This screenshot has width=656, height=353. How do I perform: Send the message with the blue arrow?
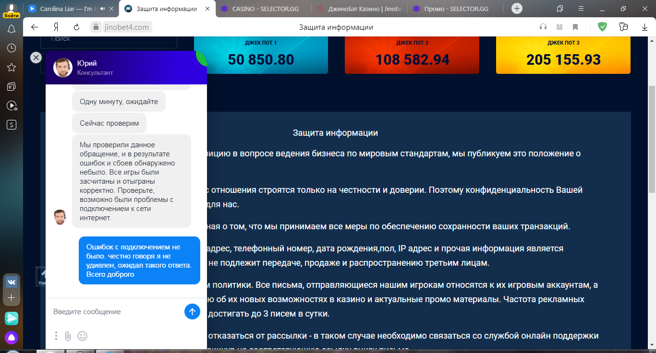click(192, 311)
